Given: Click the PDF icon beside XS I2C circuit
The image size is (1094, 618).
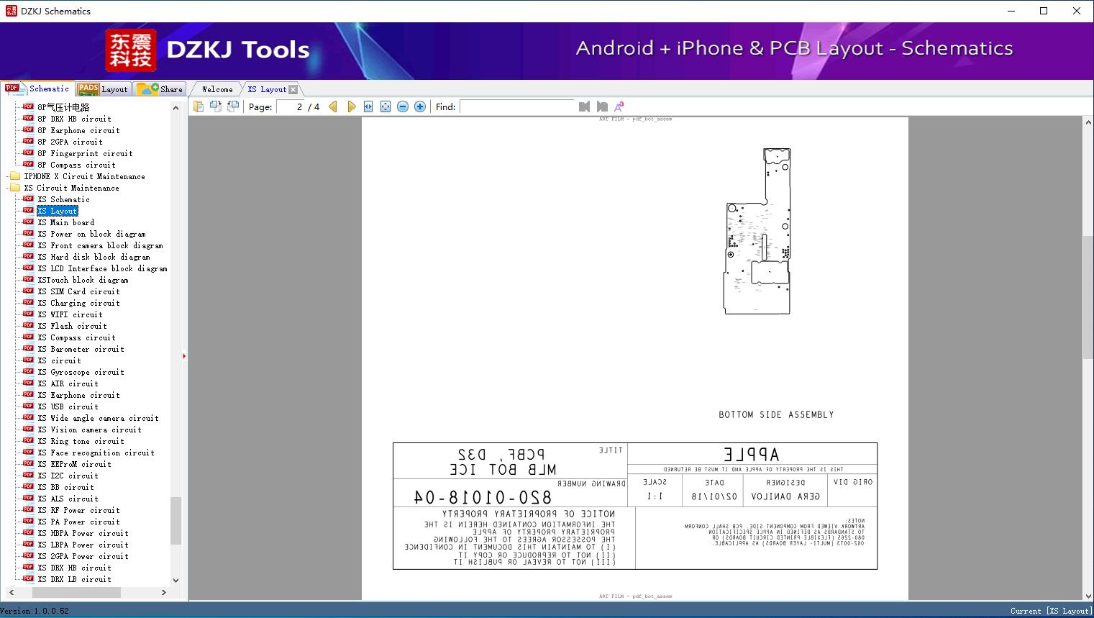Looking at the screenshot, I should (28, 475).
